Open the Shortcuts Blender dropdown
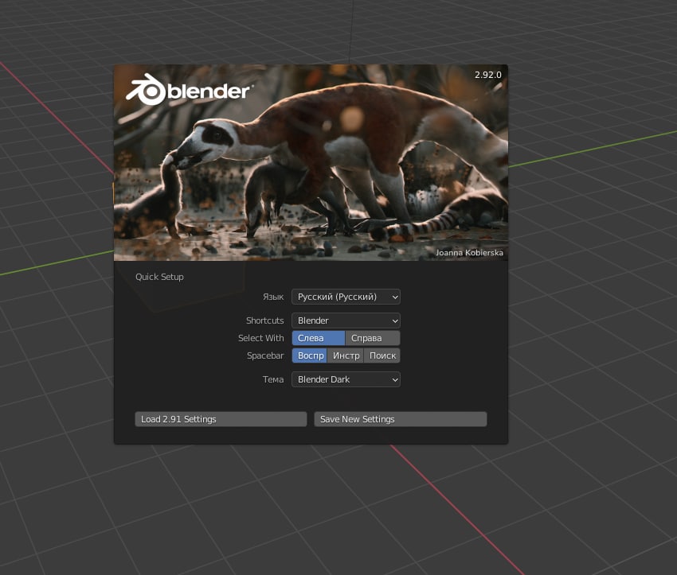Viewport: 677px width, 575px height. point(346,321)
